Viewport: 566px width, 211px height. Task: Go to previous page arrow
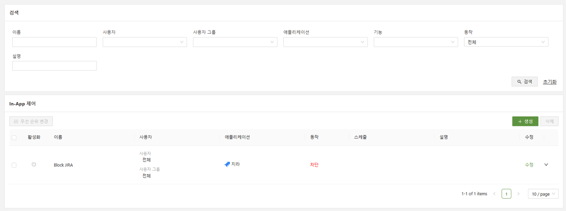coord(494,194)
